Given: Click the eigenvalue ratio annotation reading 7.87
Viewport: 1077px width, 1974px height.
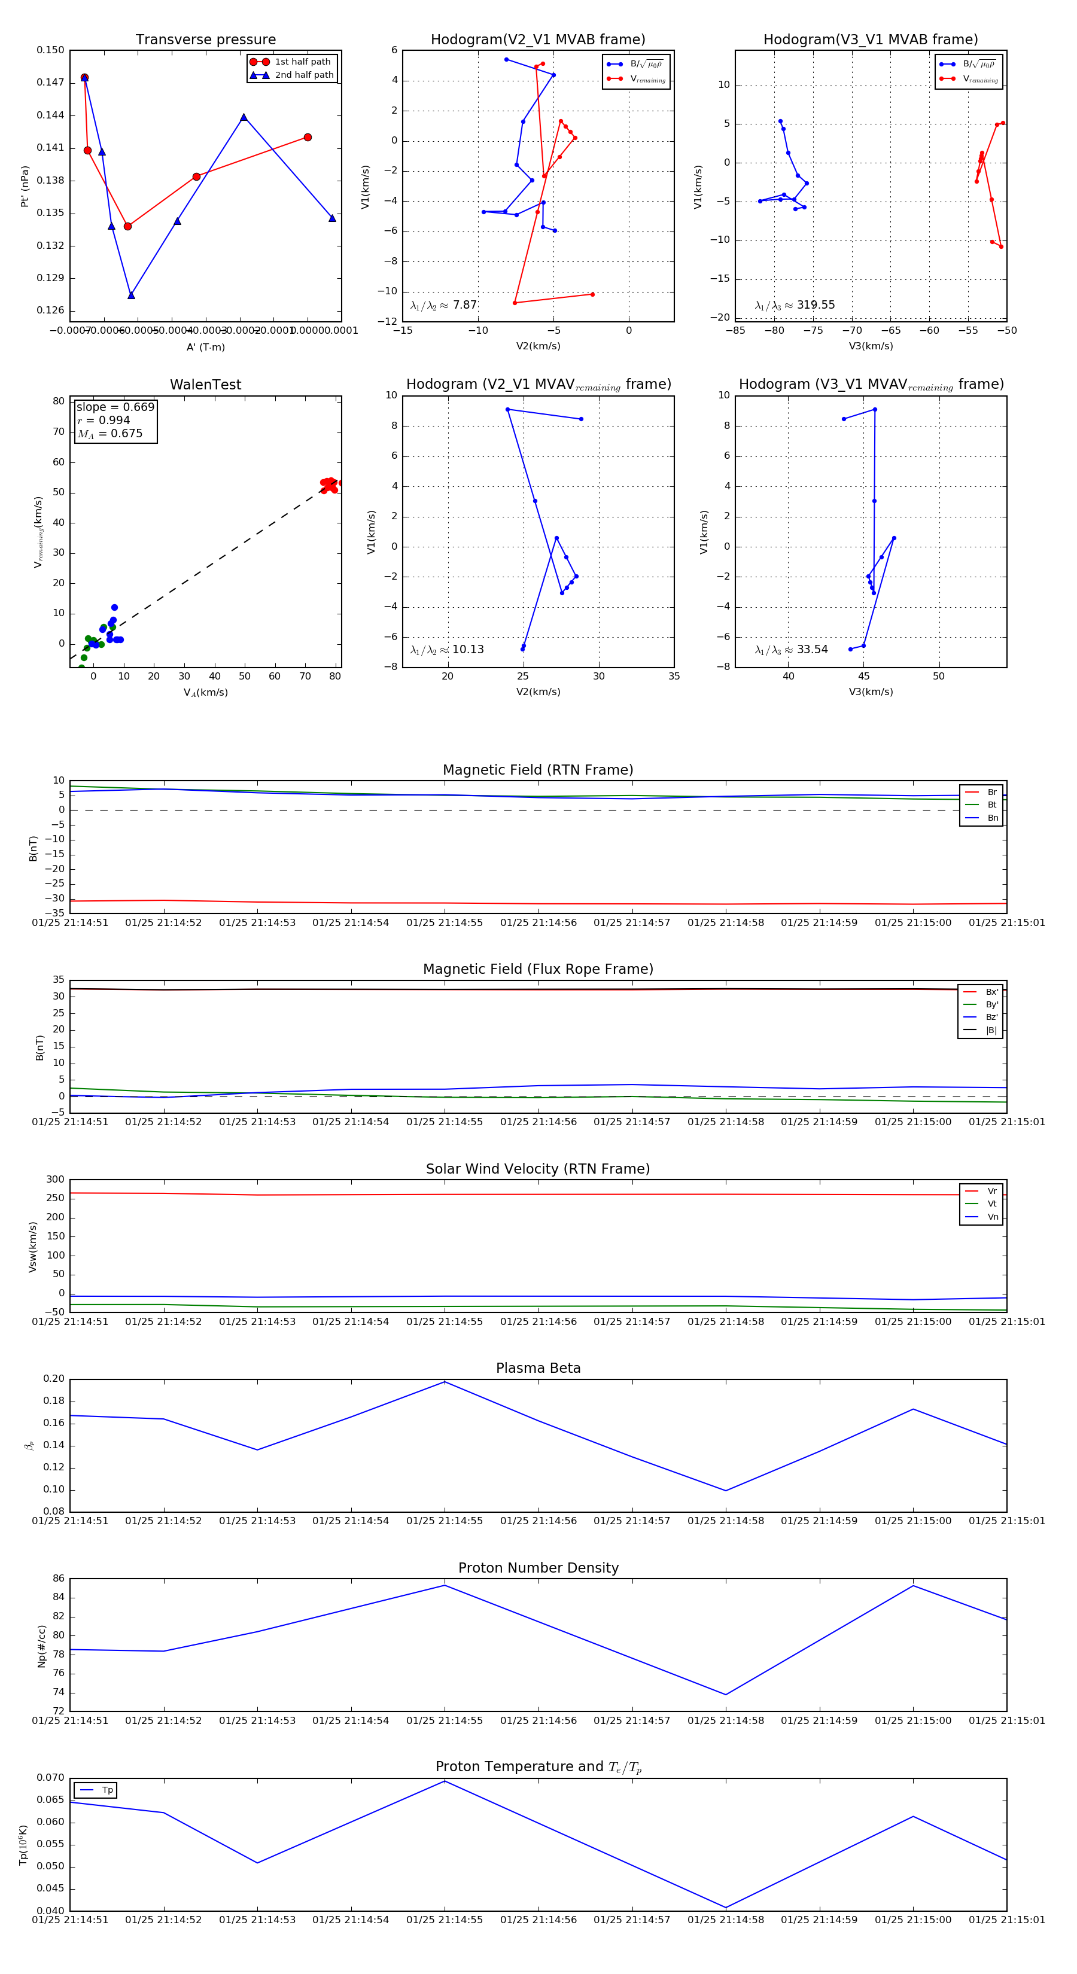Looking at the screenshot, I should click(x=443, y=305).
